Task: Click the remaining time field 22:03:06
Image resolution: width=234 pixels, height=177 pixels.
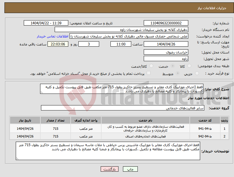Action: click(58, 44)
